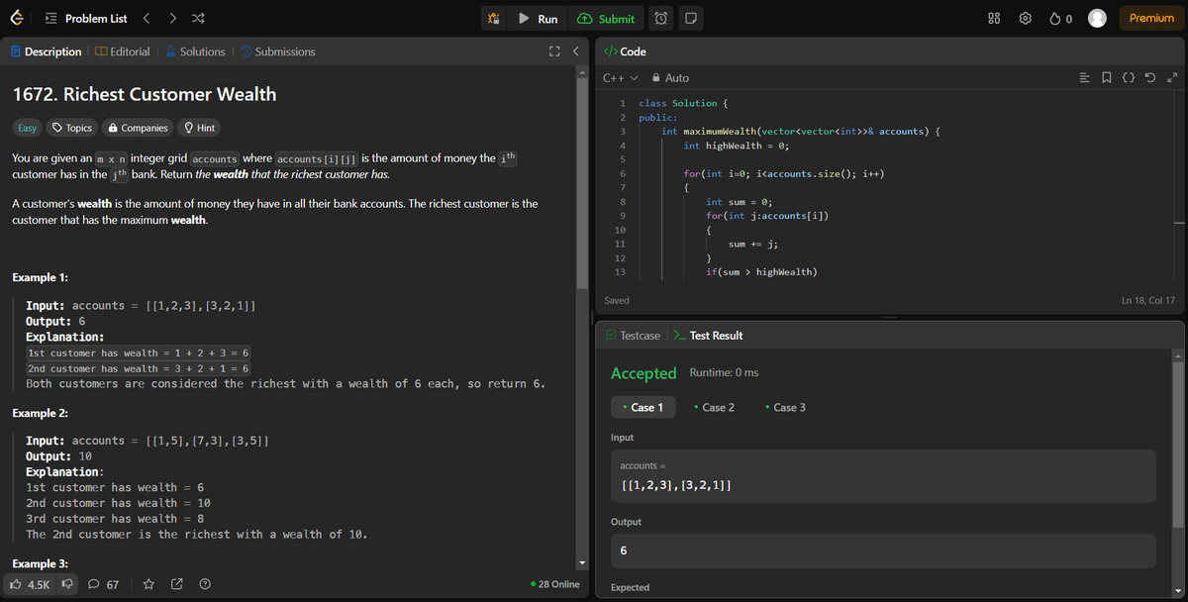The image size is (1188, 602).
Task: Expand the Companies tag
Action: pos(138,128)
